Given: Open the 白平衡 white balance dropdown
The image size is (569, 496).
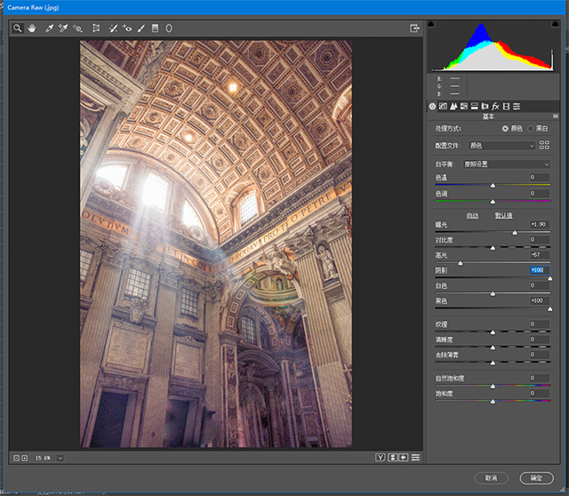Looking at the screenshot, I should coord(507,164).
